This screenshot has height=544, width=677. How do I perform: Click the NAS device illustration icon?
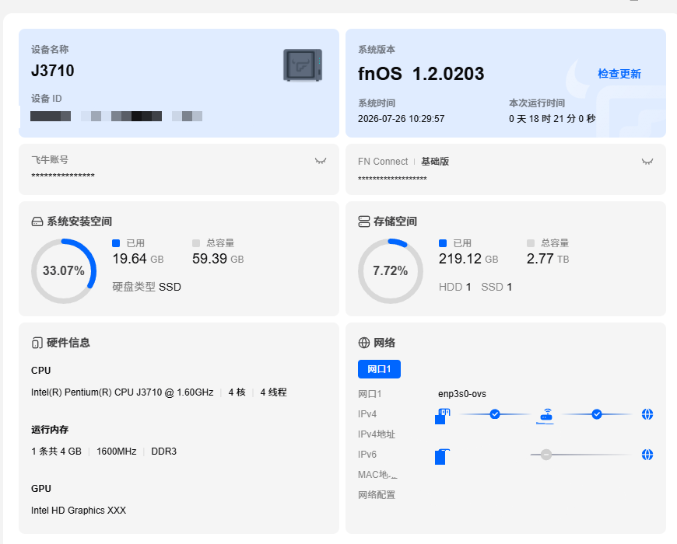[x=302, y=65]
